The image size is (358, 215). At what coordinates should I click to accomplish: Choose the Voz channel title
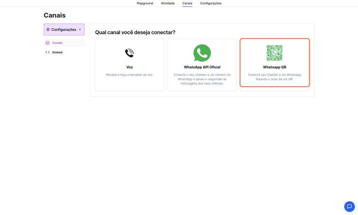(129, 67)
